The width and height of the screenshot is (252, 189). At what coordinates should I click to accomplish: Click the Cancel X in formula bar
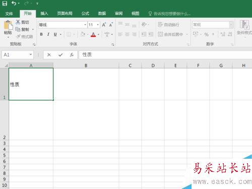(x=49, y=55)
